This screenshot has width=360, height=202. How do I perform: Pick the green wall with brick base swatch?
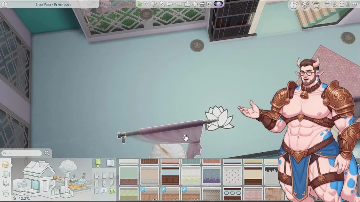[x=129, y=176]
